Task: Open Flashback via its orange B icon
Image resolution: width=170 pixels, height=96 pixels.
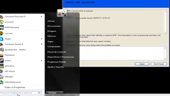Action: [x=2, y=55]
